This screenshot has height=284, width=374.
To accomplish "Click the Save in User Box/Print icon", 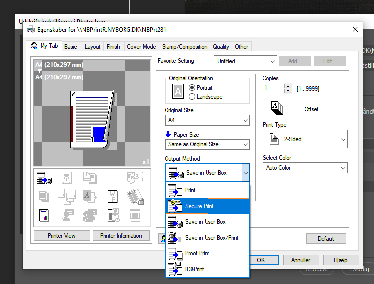I will 175,238.
